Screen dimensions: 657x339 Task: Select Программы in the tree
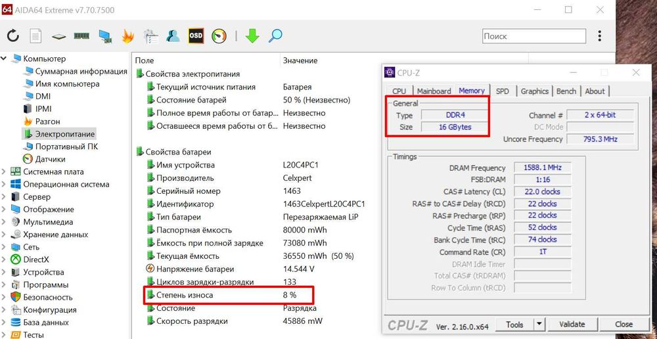pyautogui.click(x=46, y=285)
